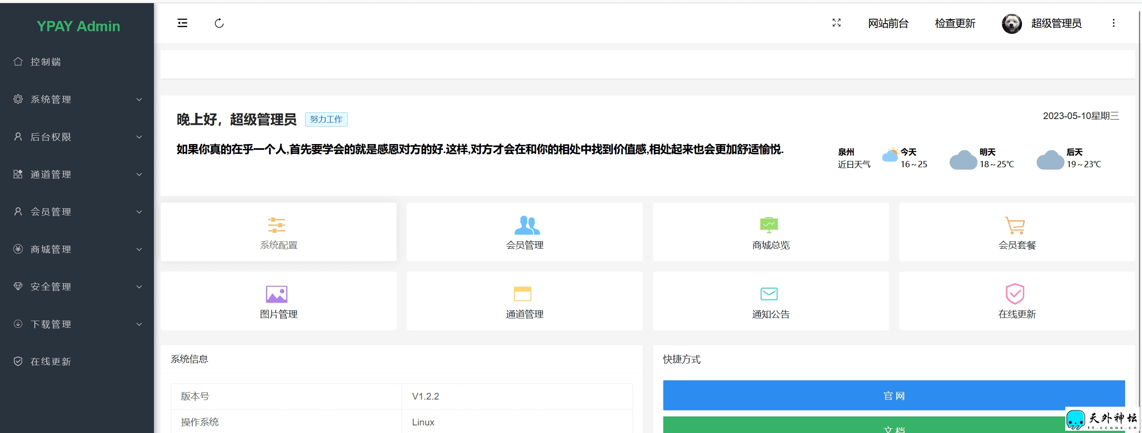
Task: Collapse the sidebar with the menu fold icon
Action: [x=182, y=23]
